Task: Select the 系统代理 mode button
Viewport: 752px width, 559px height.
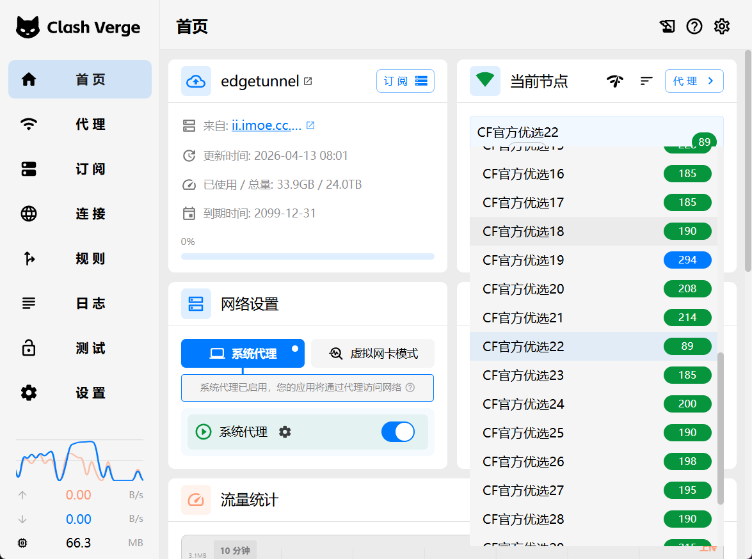Action: [x=242, y=353]
